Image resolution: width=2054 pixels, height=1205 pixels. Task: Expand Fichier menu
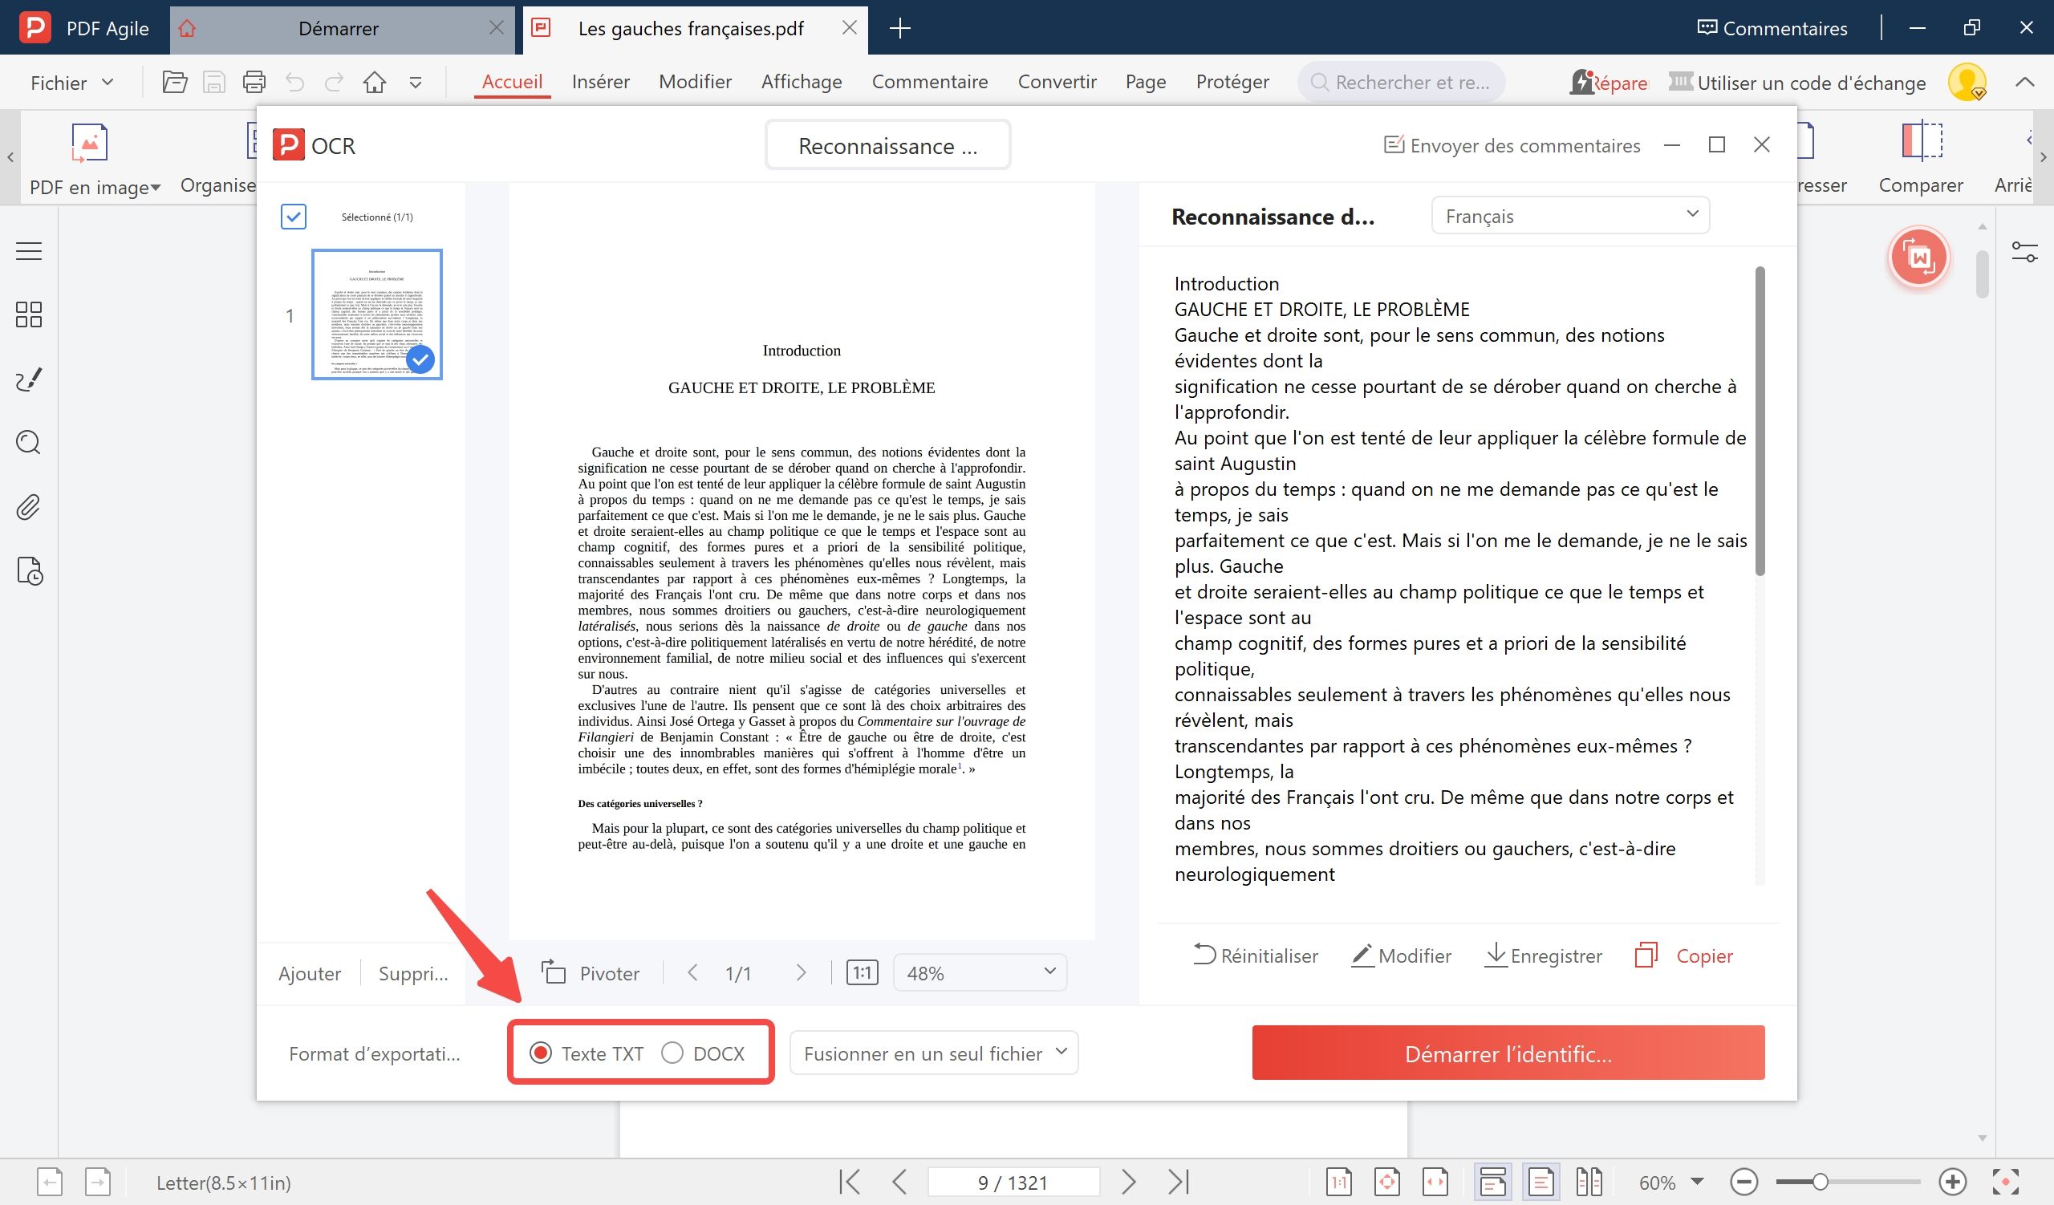(x=71, y=83)
